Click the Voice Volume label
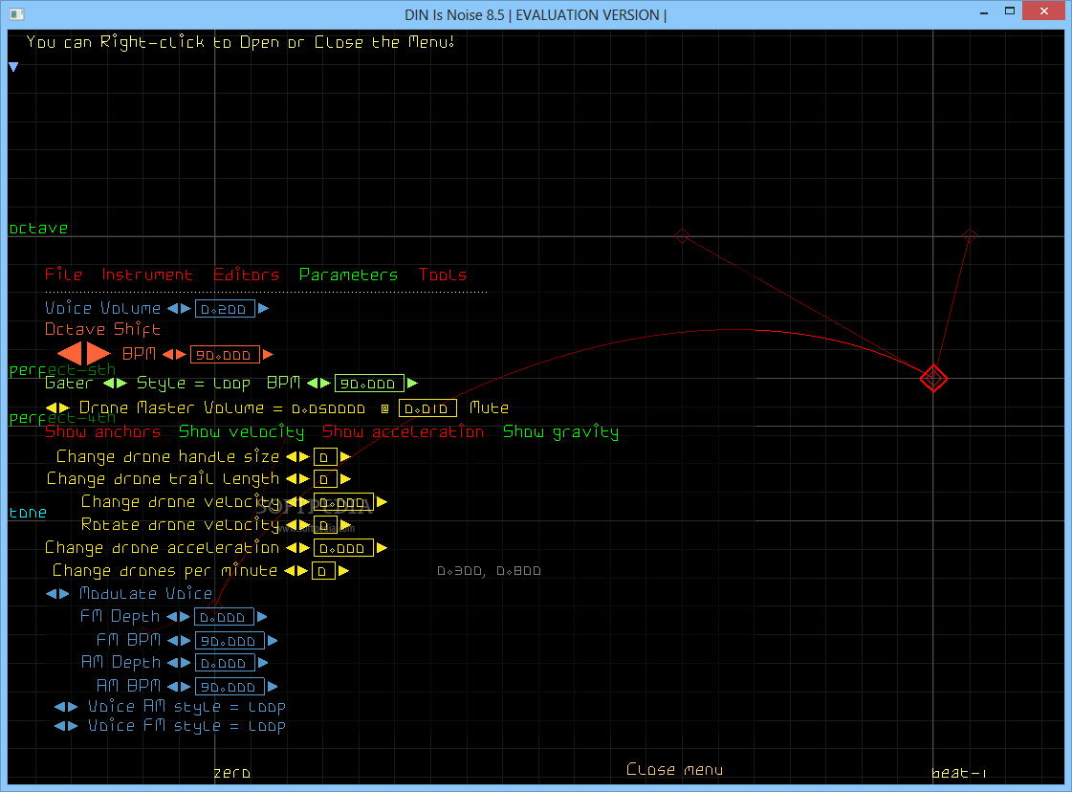 [x=102, y=308]
